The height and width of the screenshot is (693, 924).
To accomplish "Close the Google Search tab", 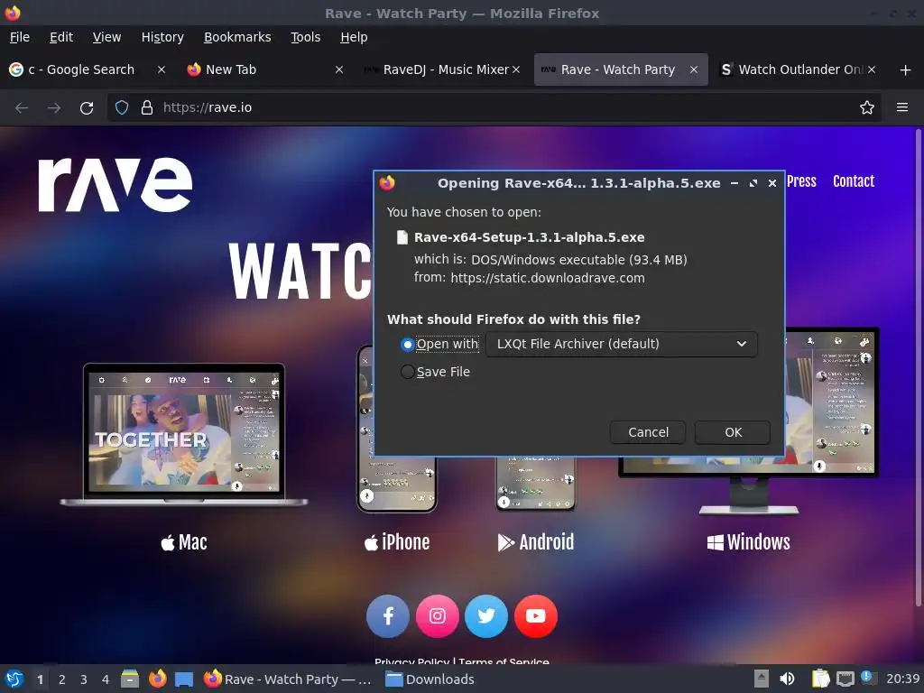I will click(162, 69).
